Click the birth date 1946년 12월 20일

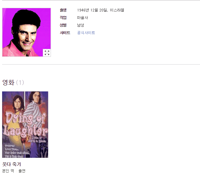92,10
